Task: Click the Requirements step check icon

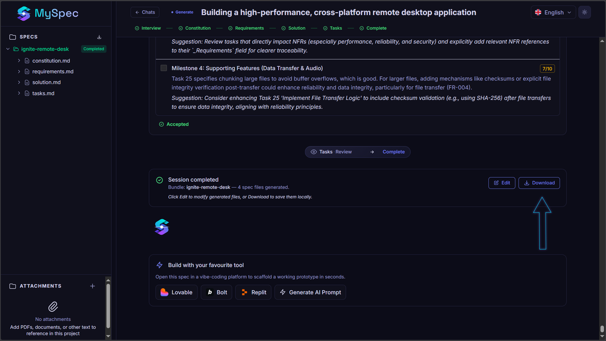Action: (230, 28)
